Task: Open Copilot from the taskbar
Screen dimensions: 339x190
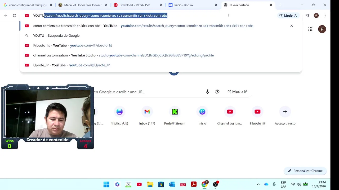Action: tap(117, 184)
